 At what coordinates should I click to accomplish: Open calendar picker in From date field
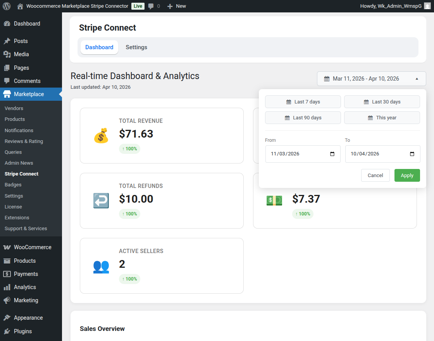click(x=332, y=154)
